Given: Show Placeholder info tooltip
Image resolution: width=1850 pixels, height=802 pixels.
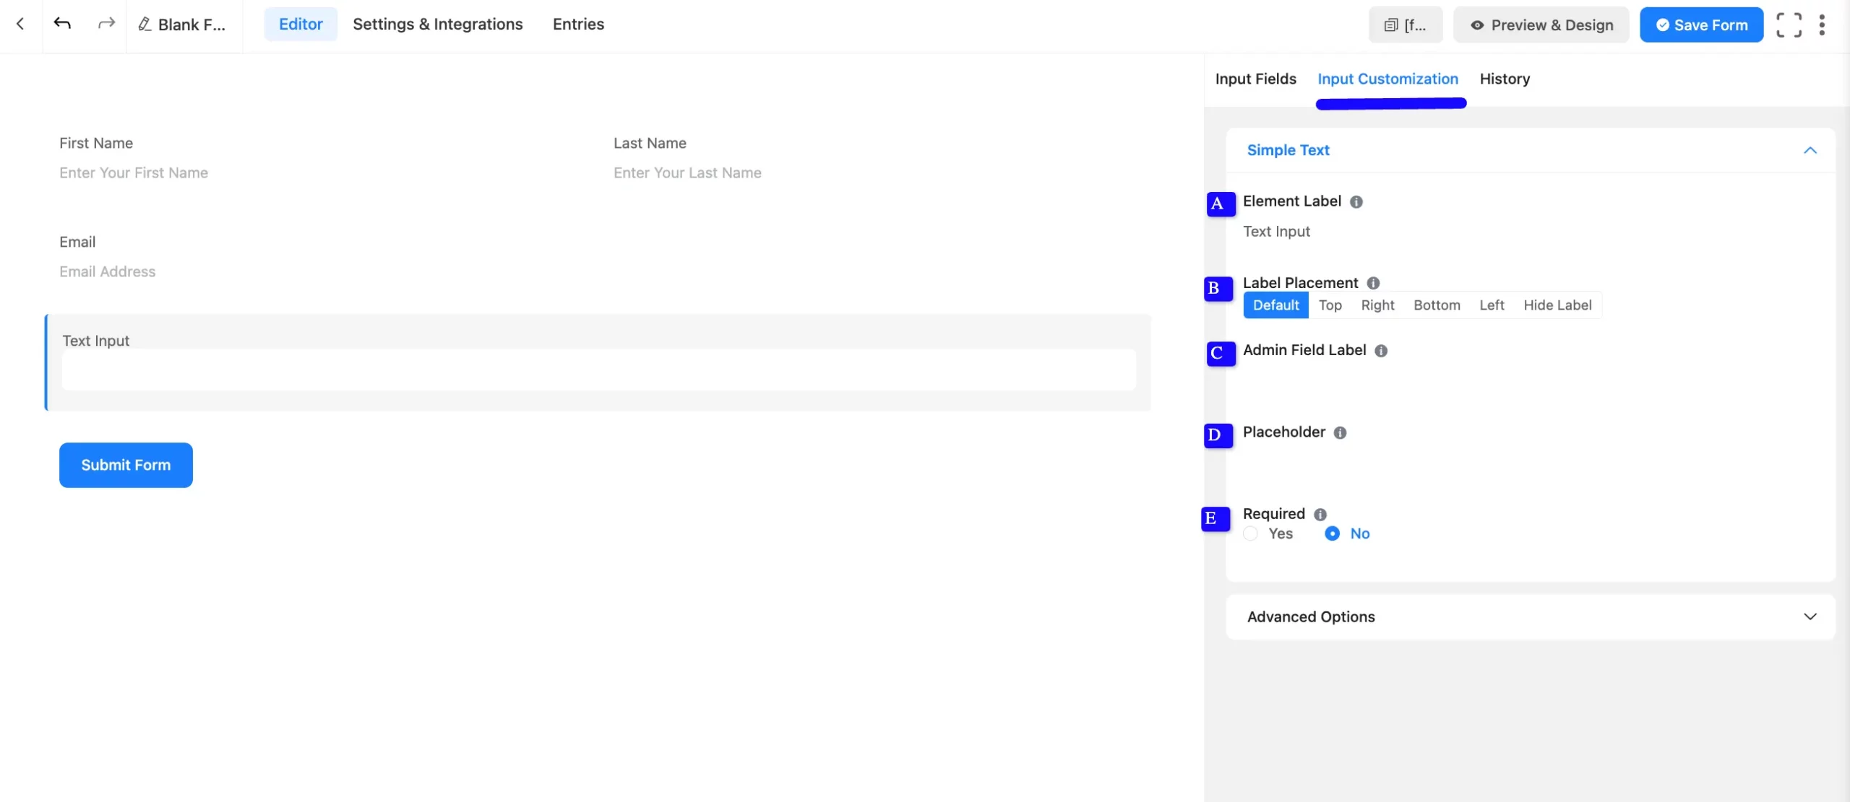Looking at the screenshot, I should [1340, 432].
